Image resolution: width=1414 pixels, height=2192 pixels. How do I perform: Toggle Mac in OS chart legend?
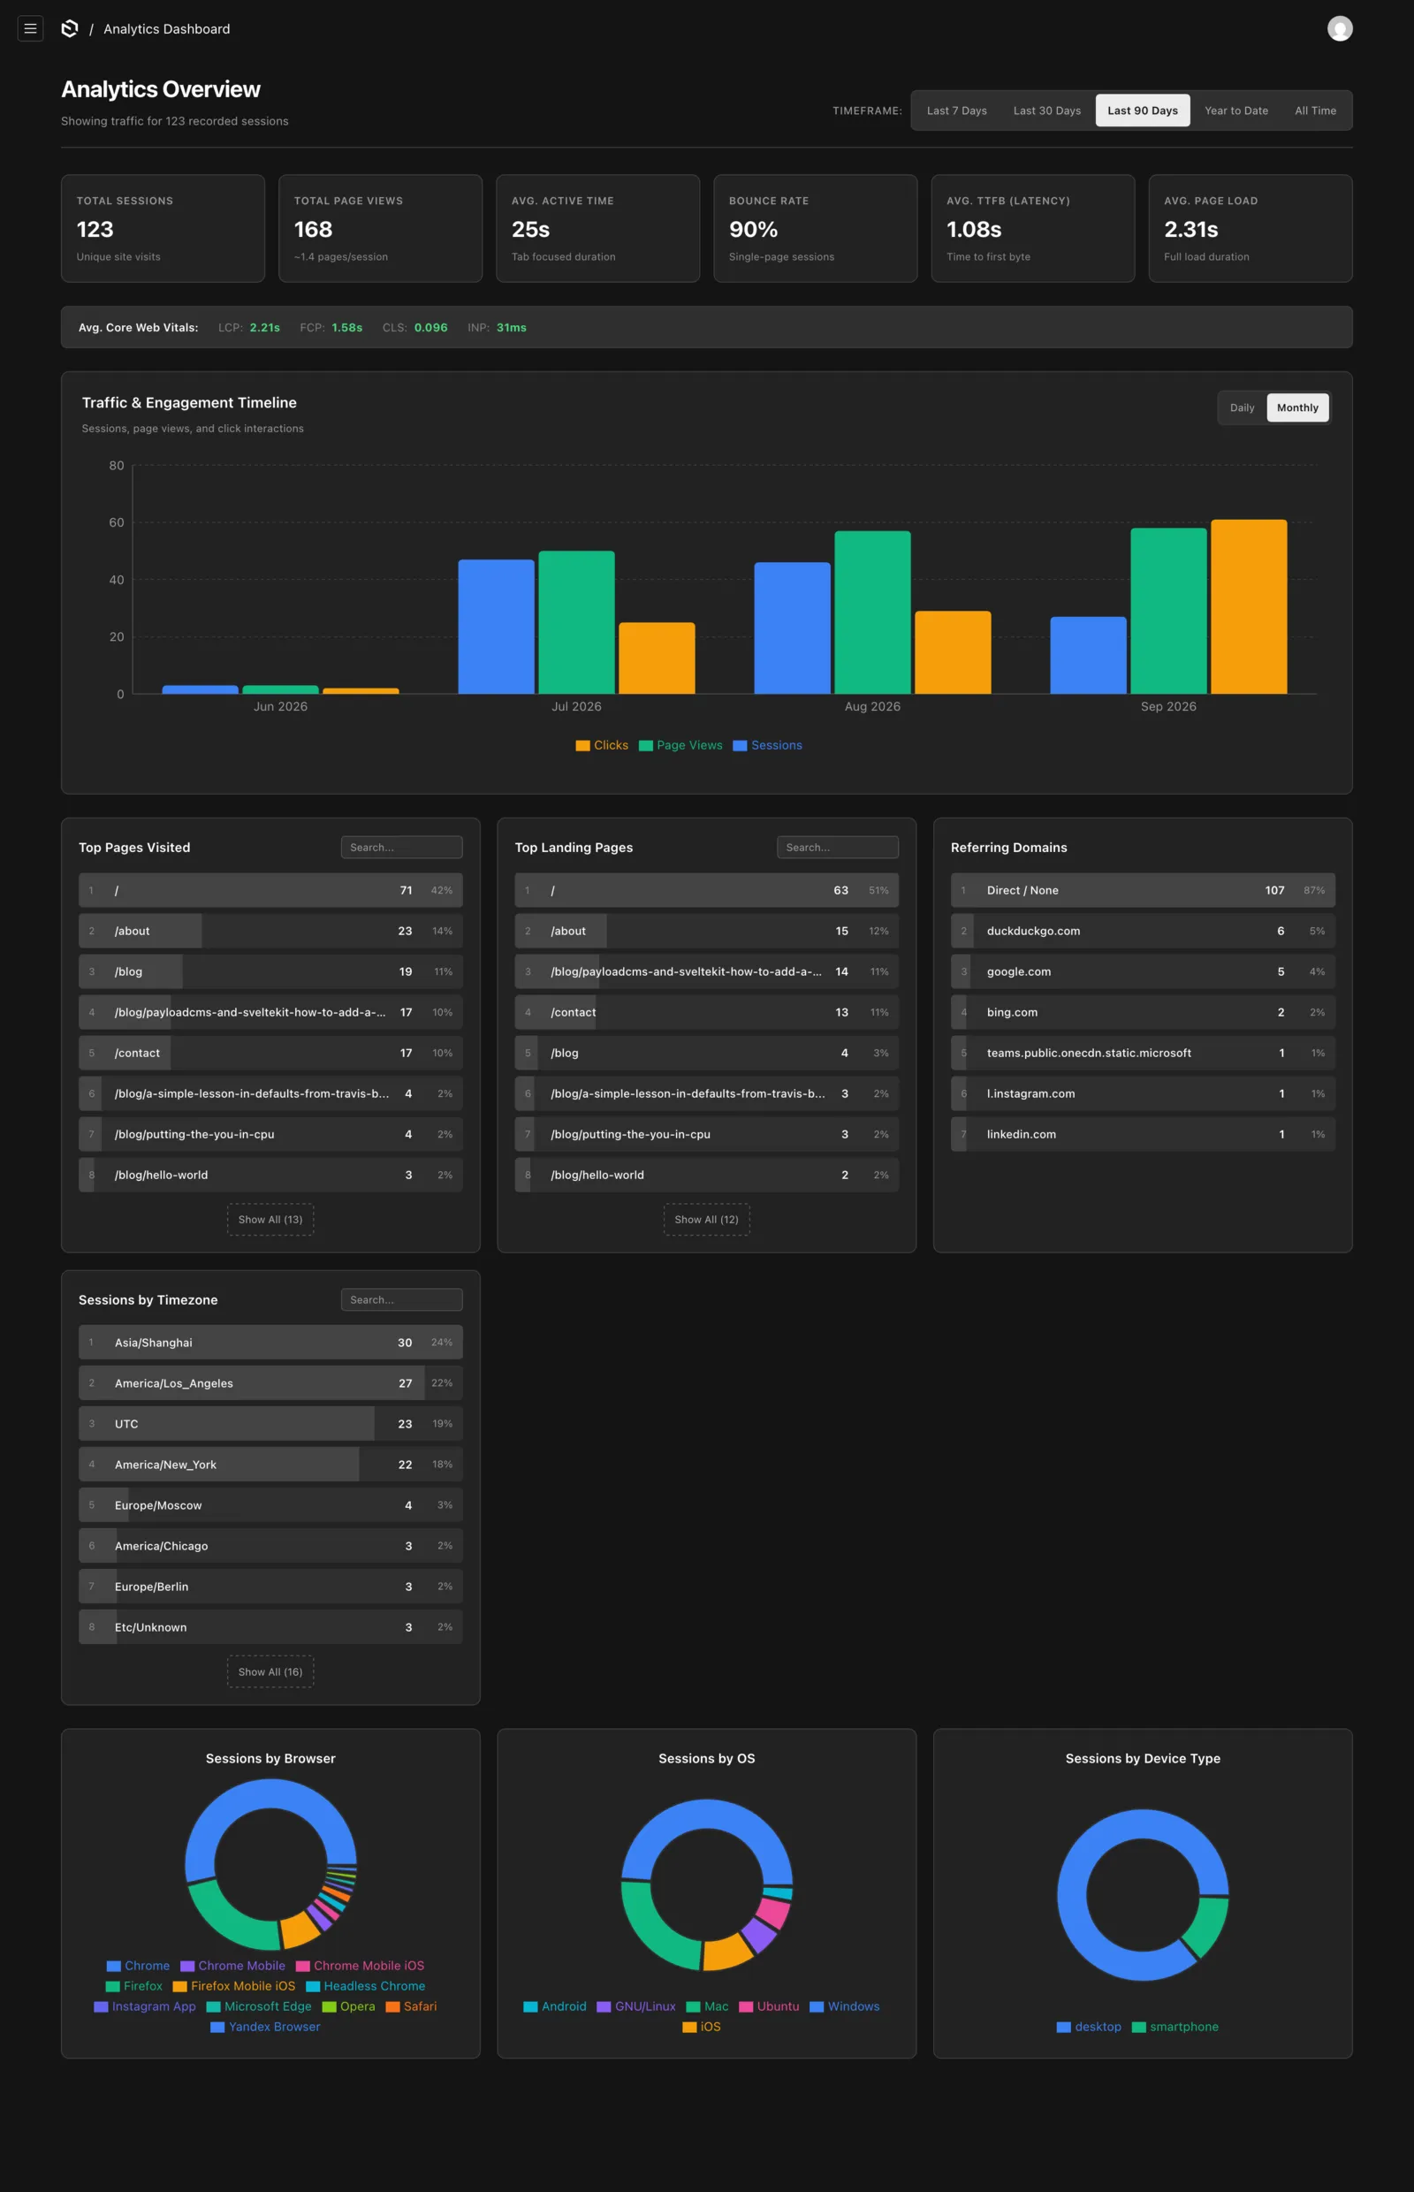point(707,2006)
